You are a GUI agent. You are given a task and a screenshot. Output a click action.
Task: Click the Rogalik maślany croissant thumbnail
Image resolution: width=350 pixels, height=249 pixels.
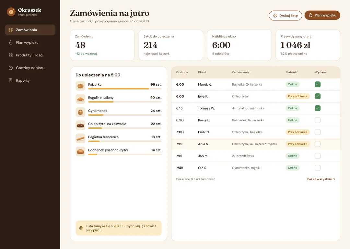pyautogui.click(x=80, y=99)
